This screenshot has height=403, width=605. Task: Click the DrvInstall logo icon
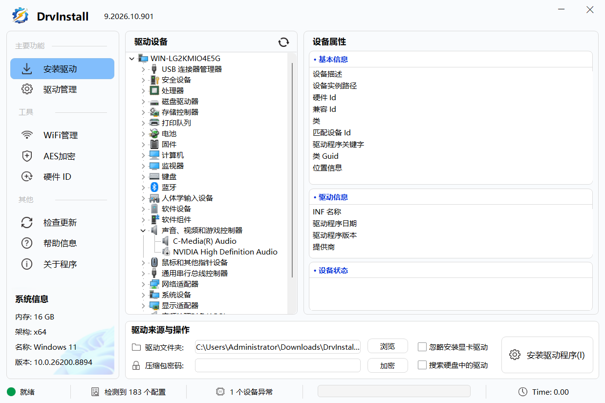(21, 16)
